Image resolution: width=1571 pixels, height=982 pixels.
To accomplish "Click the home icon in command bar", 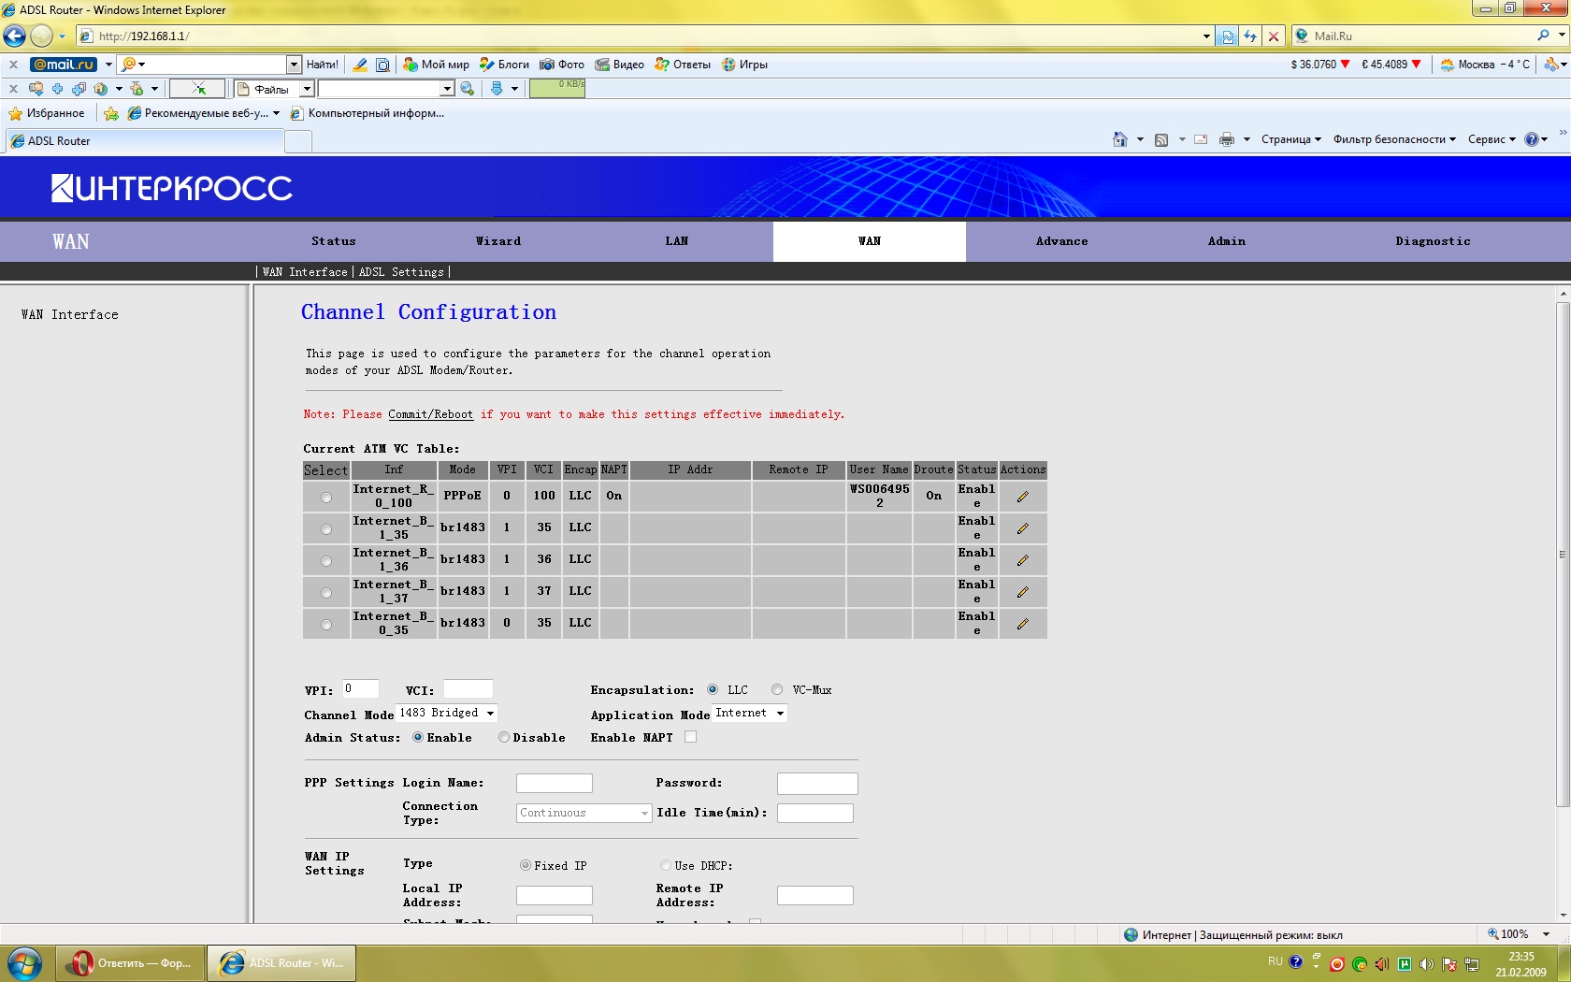I will (x=1119, y=139).
